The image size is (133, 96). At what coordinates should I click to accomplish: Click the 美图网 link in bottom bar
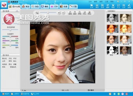tap(6, 94)
